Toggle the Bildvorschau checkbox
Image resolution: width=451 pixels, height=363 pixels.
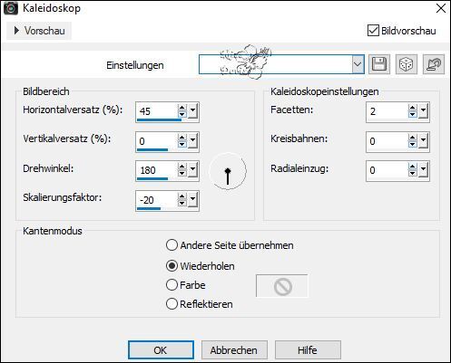pos(373,31)
